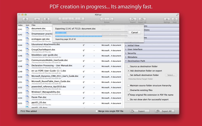Image resolution: width=202 pixels, height=126 pixels.
Task: Enable Overwrite existing files checkbox
Action: pos(129,90)
